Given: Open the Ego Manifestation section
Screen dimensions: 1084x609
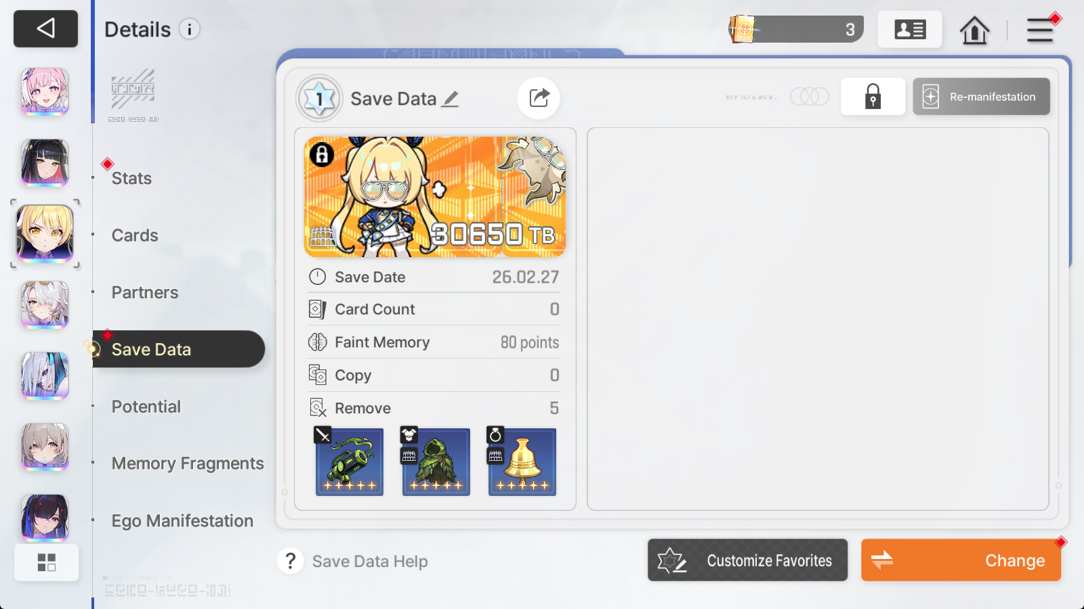Looking at the screenshot, I should (x=182, y=521).
